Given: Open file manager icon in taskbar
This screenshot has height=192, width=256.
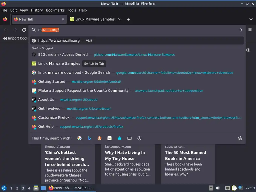Looking at the screenshot, I should pyautogui.click(x=36, y=188).
